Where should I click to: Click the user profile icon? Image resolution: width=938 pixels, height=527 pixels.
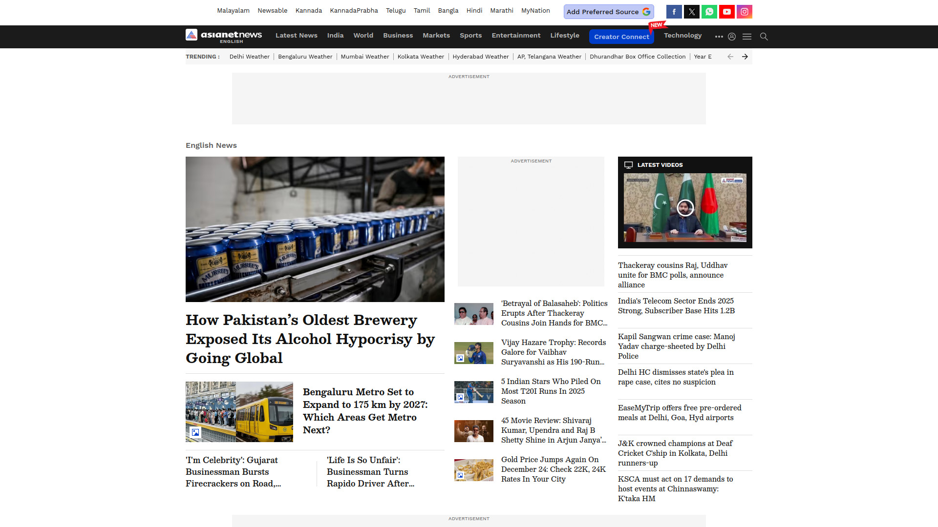tap(731, 36)
